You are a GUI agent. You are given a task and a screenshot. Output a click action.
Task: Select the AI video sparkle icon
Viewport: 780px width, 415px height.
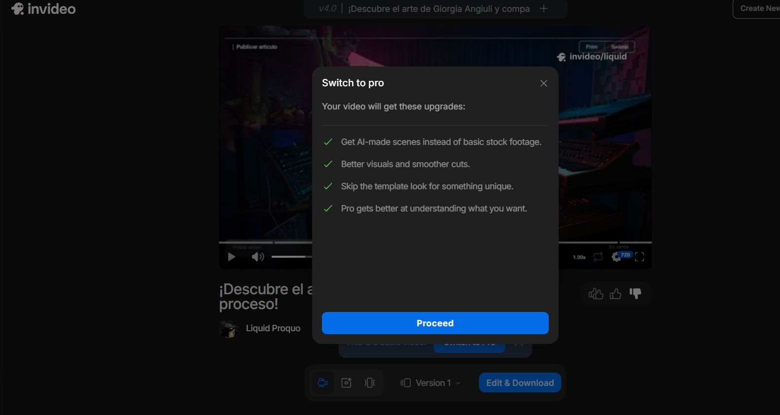pos(347,383)
